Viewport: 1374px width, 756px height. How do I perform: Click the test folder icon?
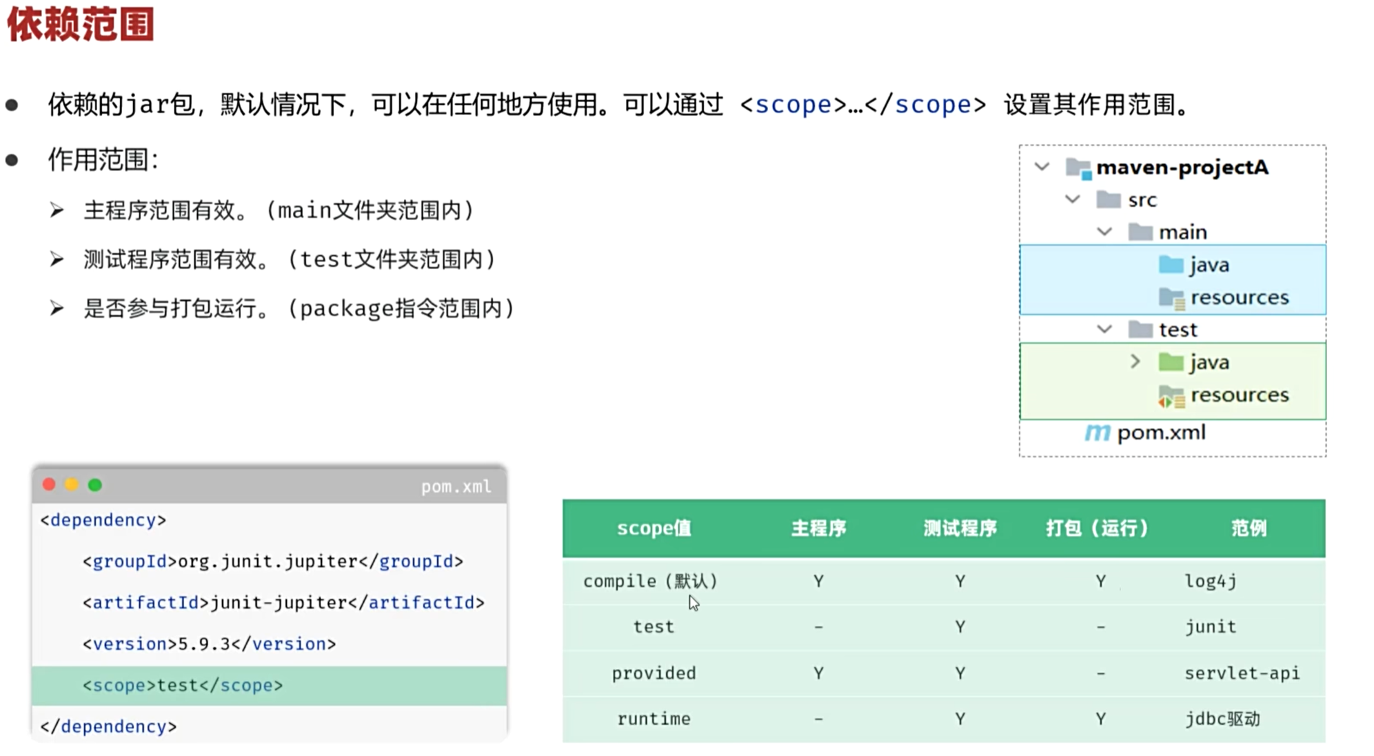click(x=1140, y=330)
